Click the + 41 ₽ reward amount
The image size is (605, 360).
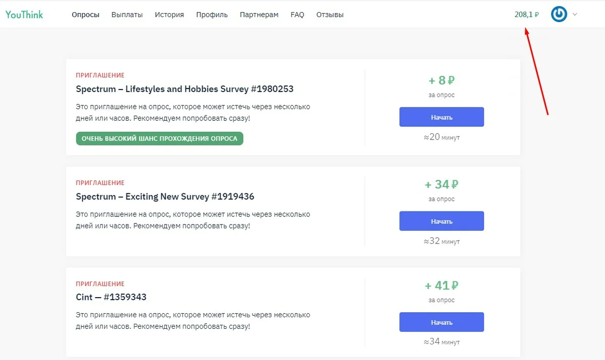point(442,286)
